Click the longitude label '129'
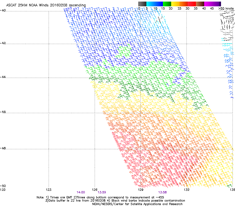 (141, 190)
